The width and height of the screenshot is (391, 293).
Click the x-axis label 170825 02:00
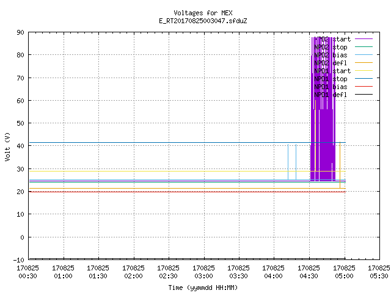pyautogui.click(x=133, y=272)
